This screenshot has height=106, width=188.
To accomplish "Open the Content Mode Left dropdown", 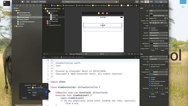I will tap(158, 57).
